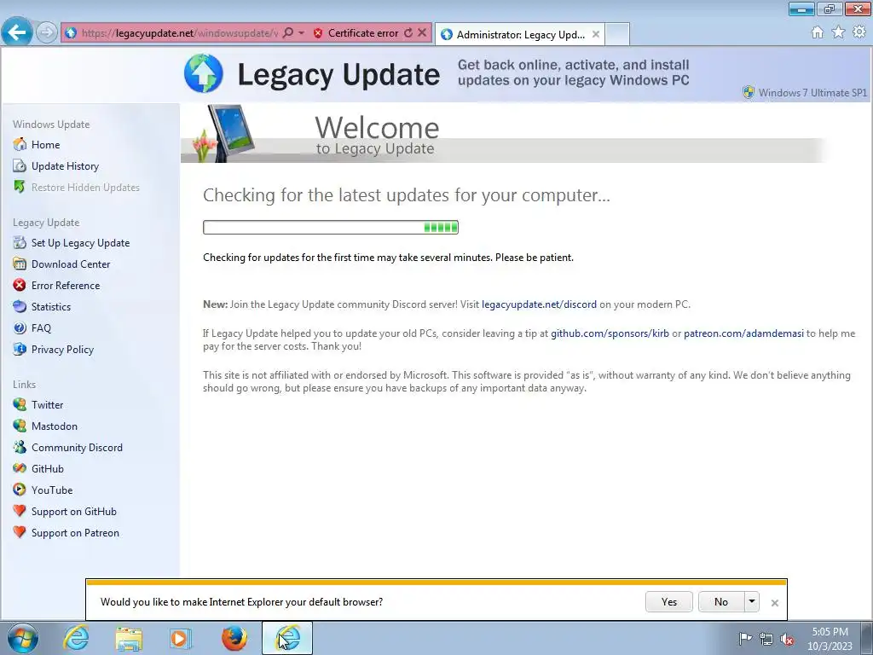Open the Tools gear icon
Image resolution: width=873 pixels, height=655 pixels.
[x=859, y=32]
